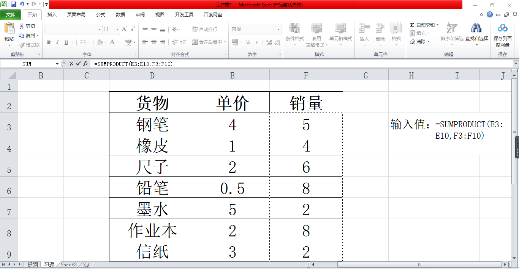Click the horizontal scrollbar right arrow
The width and height of the screenshot is (519, 269).
(x=505, y=264)
